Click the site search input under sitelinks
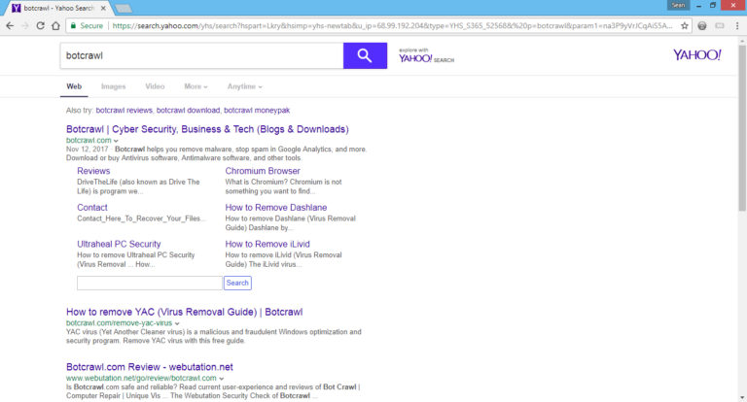Viewport: 747px width, 402px height. coord(150,284)
